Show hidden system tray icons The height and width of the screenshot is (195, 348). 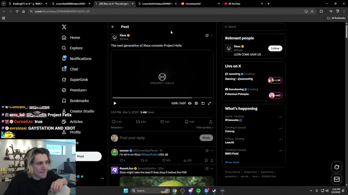312,191
